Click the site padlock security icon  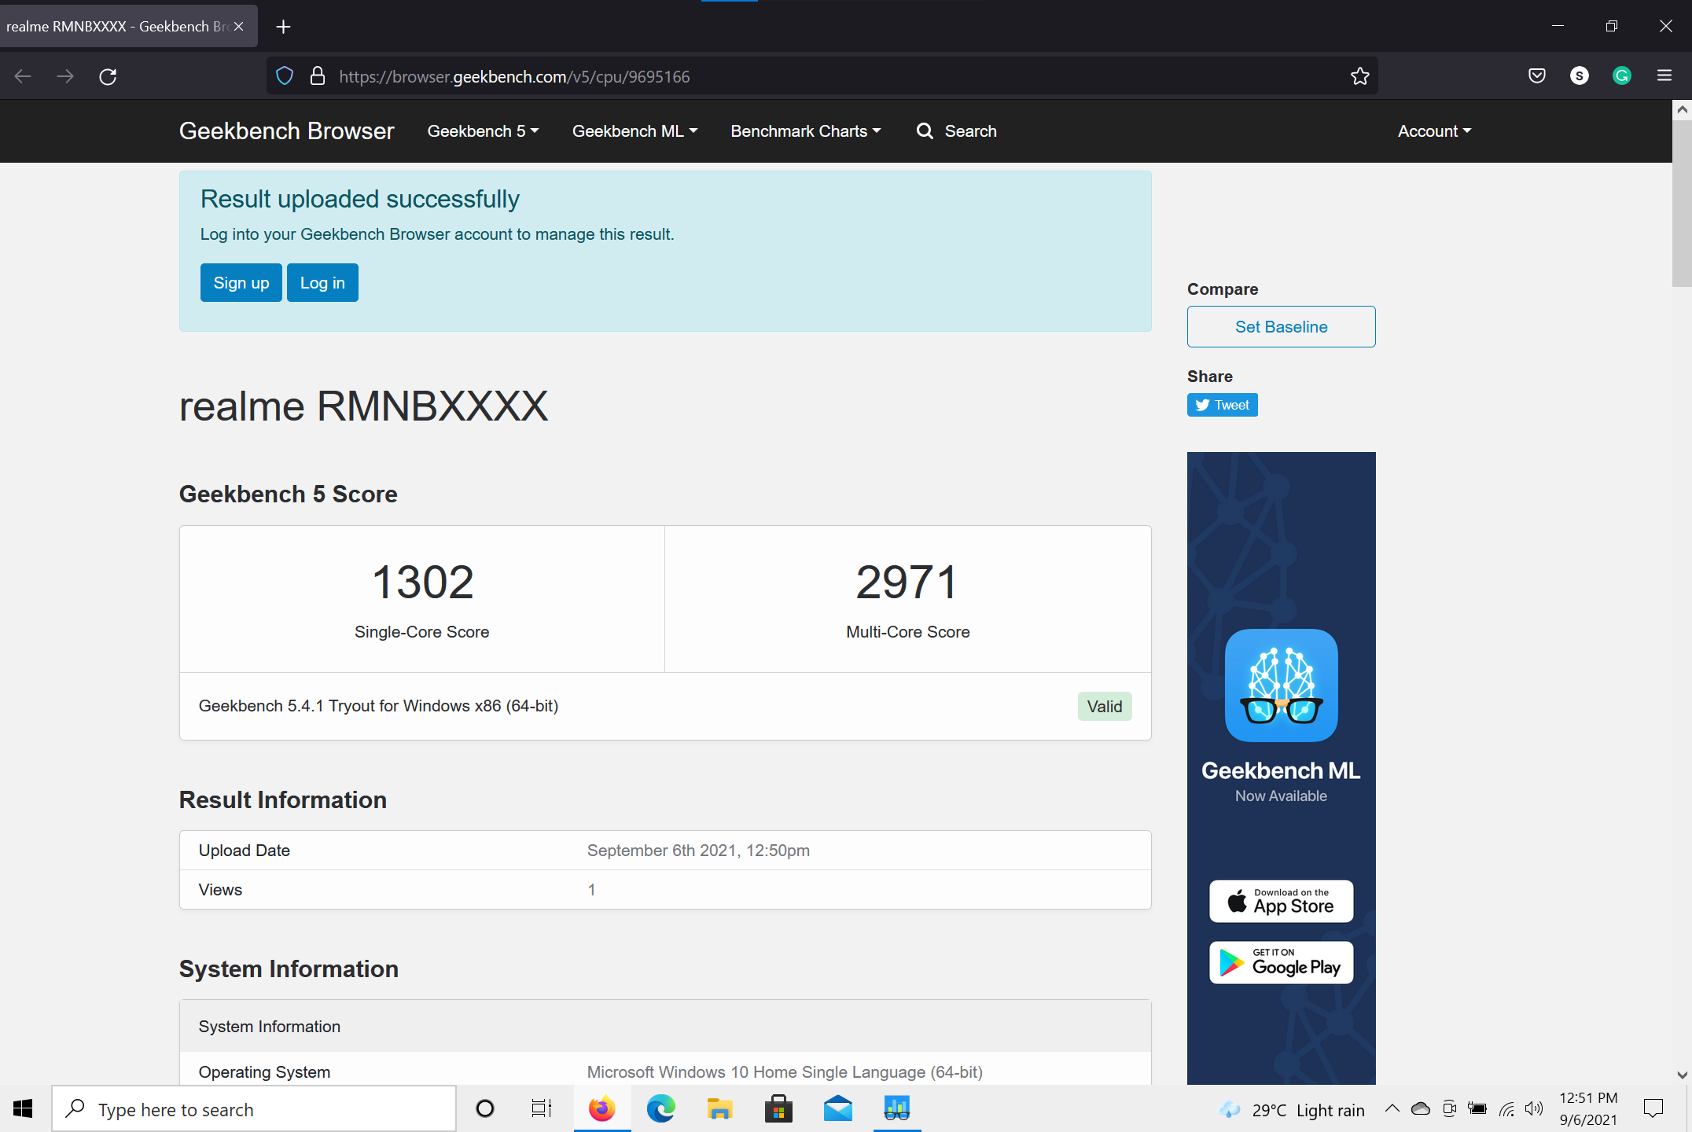point(318,76)
